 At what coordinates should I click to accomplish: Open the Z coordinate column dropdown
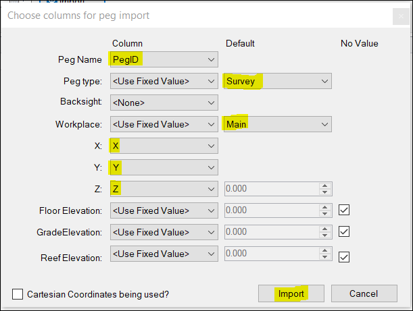coord(164,189)
